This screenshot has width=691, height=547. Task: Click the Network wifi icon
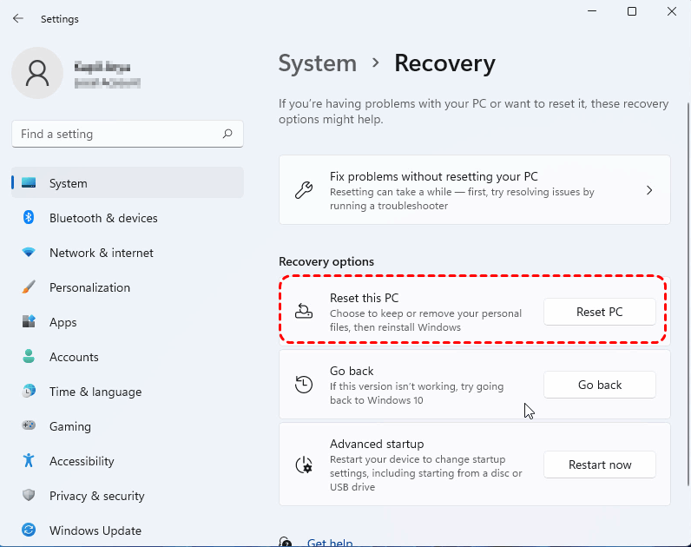[29, 253]
